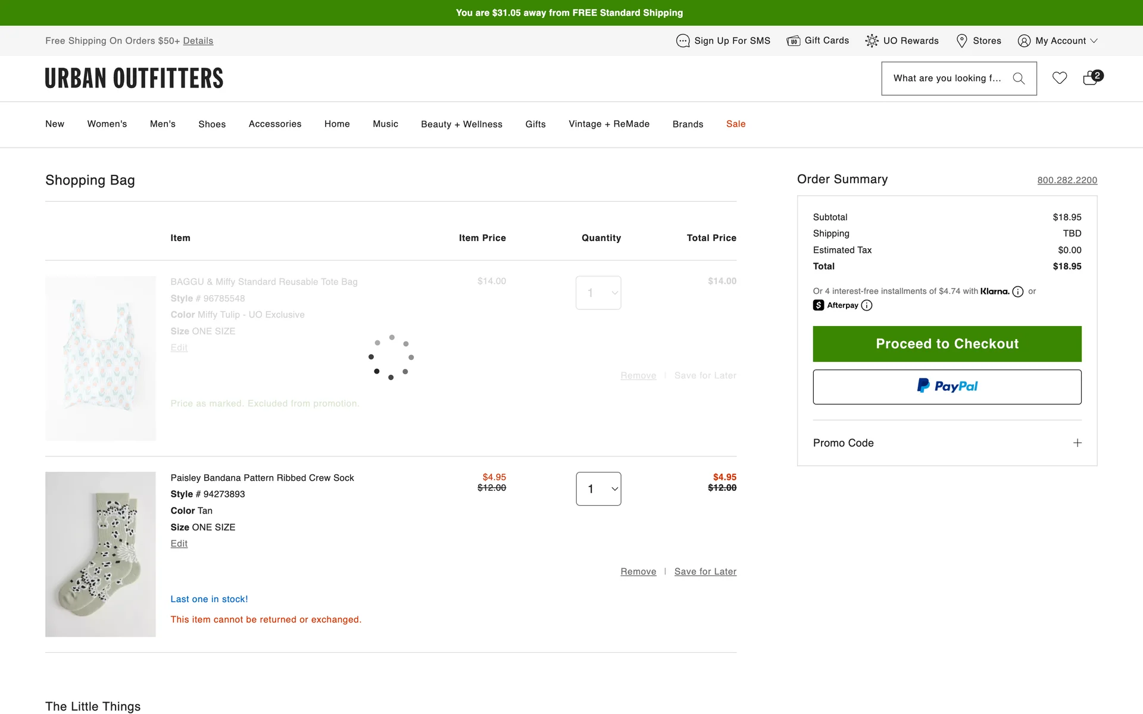Viewport: 1143px width, 714px height.
Task: Open quantity dropdown for Paisley Bandana Sock
Action: [x=598, y=489]
